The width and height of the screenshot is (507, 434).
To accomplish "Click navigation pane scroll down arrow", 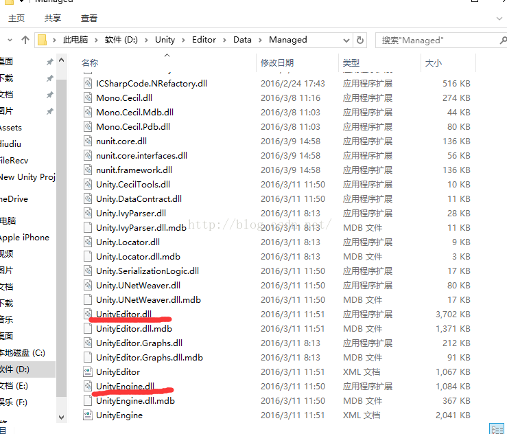I will click(62, 417).
